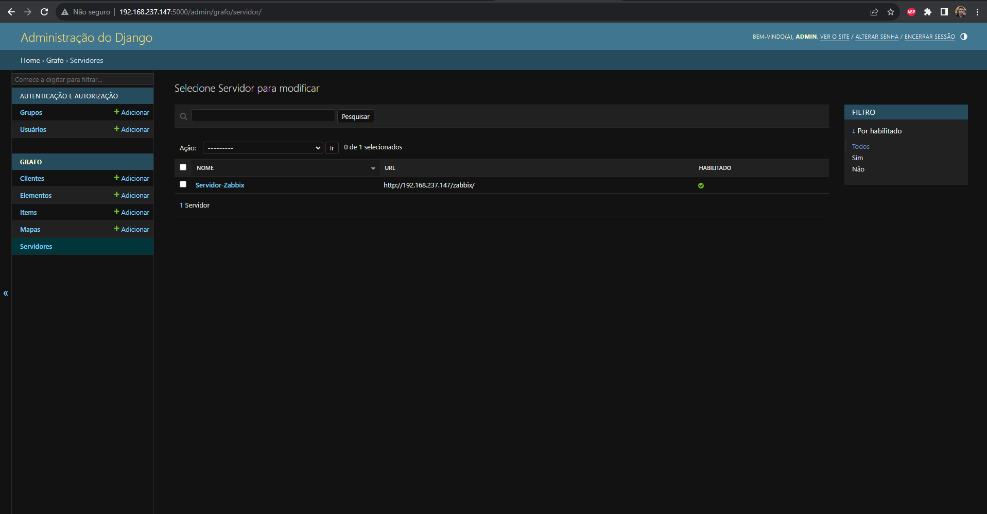Open the Servidor-Zabbix record link
Viewport: 987px width, 514px height.
[x=220, y=185]
